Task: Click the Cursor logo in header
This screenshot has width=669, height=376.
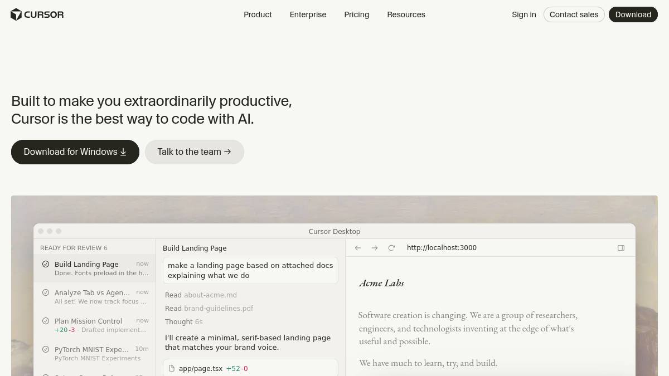Action: pyautogui.click(x=37, y=14)
